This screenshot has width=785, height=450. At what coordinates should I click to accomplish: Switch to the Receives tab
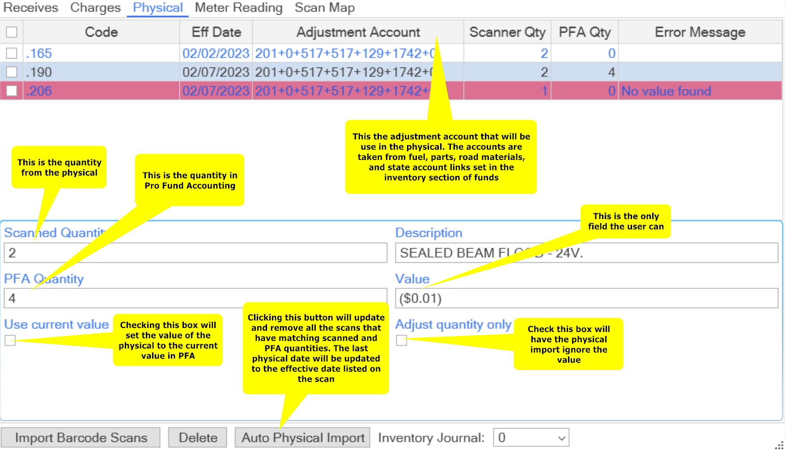pos(31,8)
